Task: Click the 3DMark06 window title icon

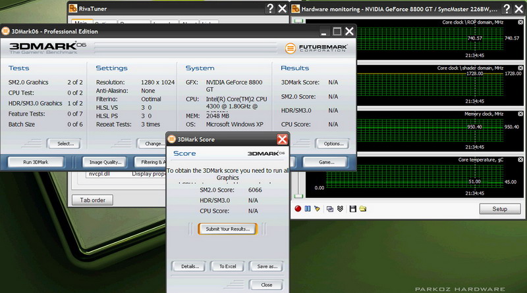Action: 5,31
